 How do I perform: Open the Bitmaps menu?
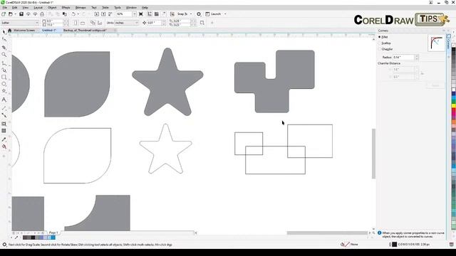point(81,8)
